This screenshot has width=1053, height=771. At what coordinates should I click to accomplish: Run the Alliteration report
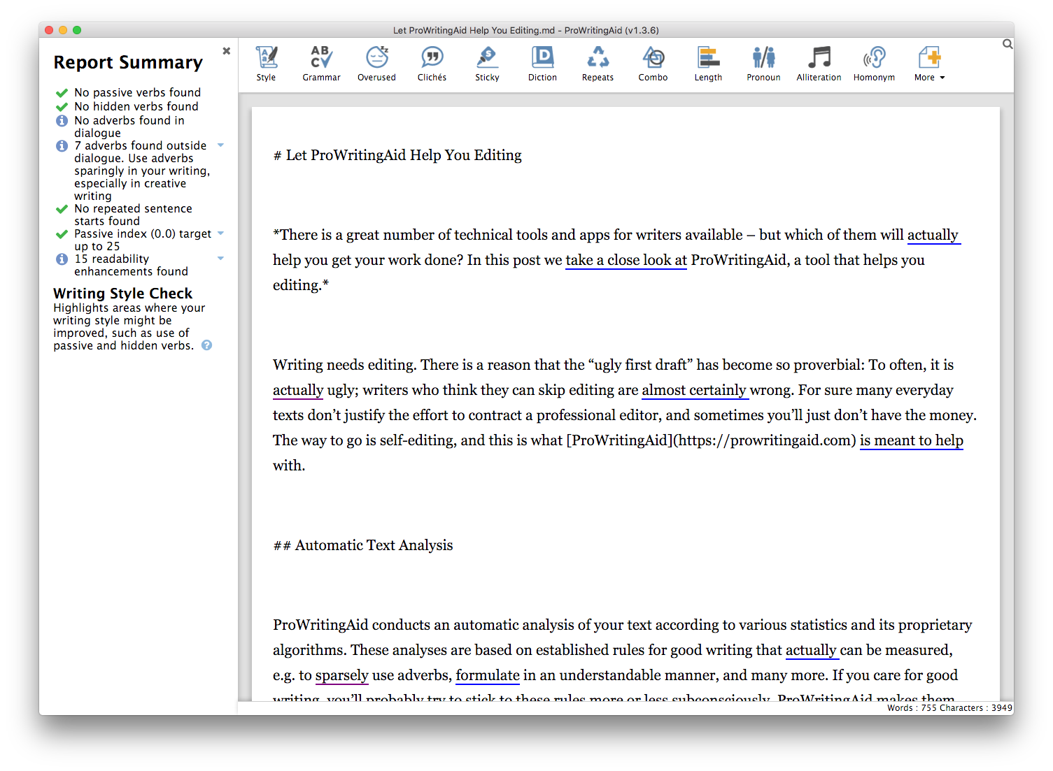pos(819,64)
